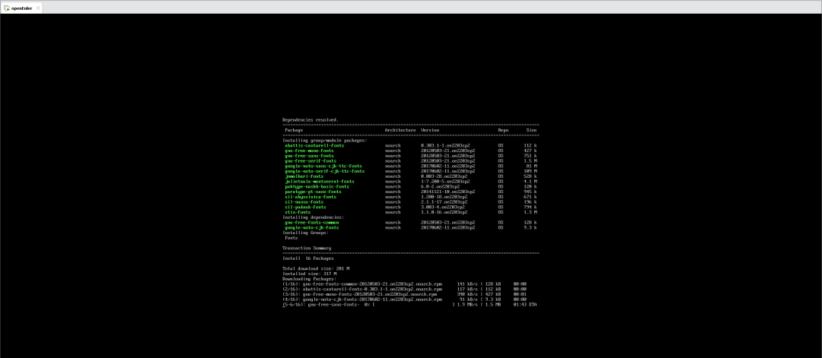Close the openEuler tab

[x=39, y=7]
